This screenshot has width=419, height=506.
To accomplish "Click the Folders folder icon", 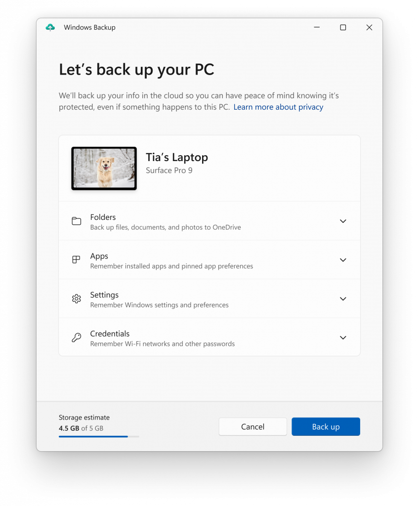I will pos(77,221).
